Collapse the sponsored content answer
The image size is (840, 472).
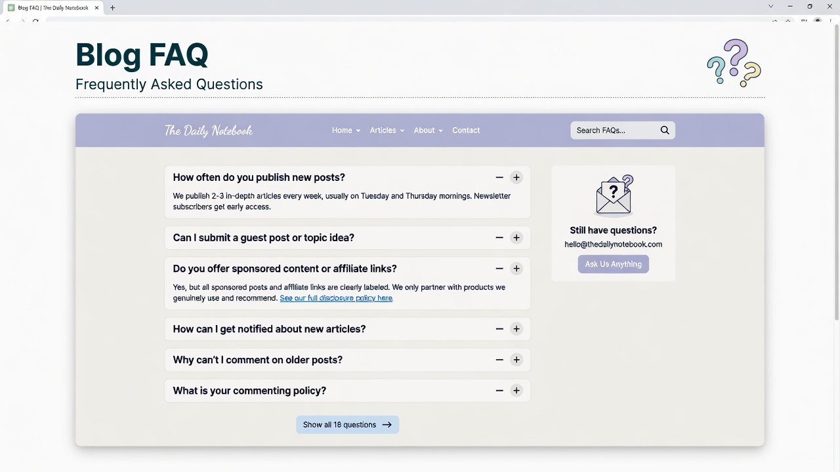point(284,269)
